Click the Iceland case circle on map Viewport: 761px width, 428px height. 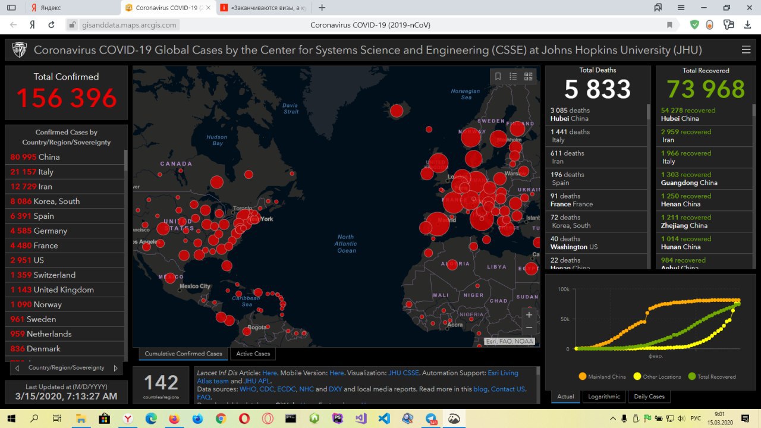(x=397, y=111)
